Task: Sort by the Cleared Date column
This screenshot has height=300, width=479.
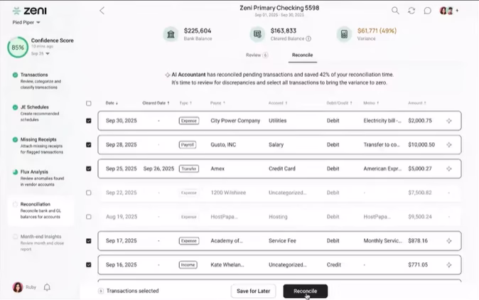Action: (156, 103)
